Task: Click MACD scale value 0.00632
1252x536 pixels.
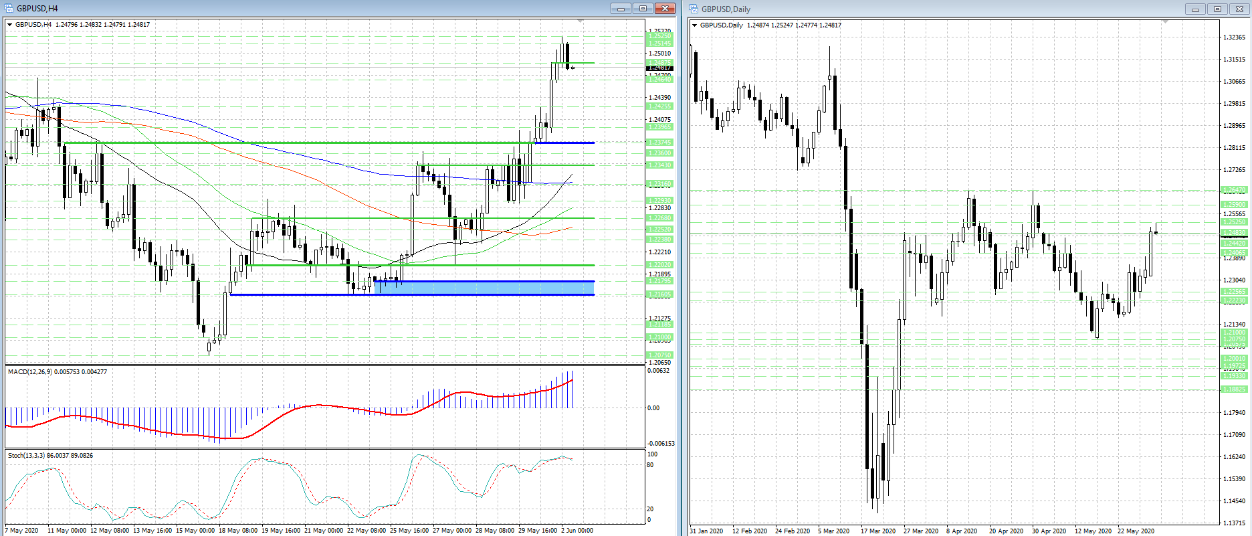Action: 659,370
